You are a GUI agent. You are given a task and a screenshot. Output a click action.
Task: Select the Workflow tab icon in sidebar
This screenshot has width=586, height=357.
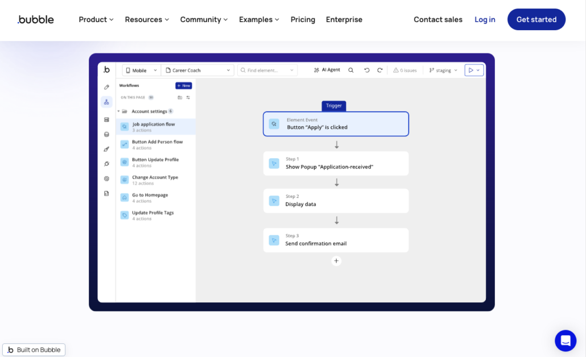coord(106,102)
